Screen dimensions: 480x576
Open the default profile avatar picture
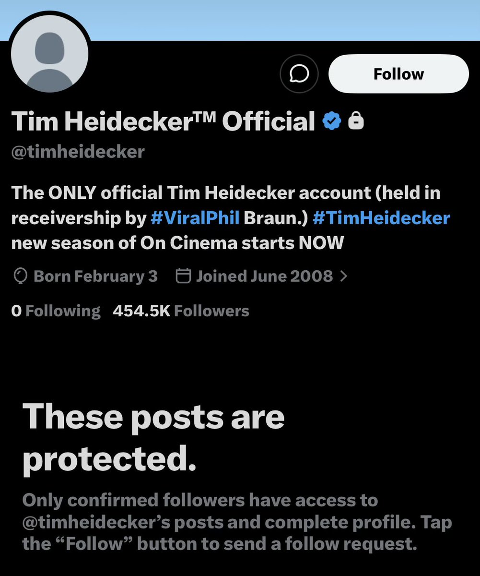[x=49, y=54]
